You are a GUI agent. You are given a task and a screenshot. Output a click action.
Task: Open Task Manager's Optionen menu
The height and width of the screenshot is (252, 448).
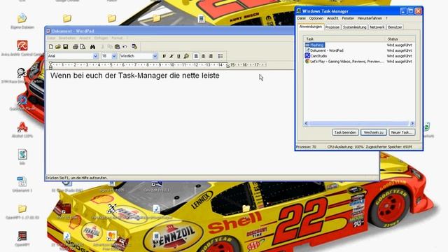(316, 18)
